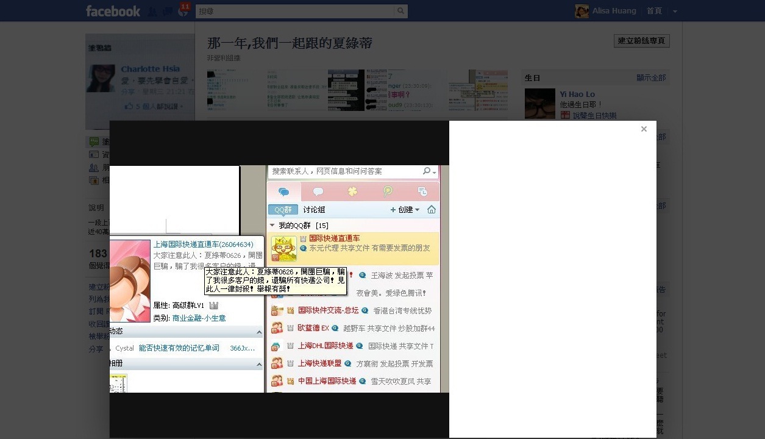Open Yi Hao Lo's profile link
Image resolution: width=765 pixels, height=439 pixels.
pyautogui.click(x=577, y=94)
